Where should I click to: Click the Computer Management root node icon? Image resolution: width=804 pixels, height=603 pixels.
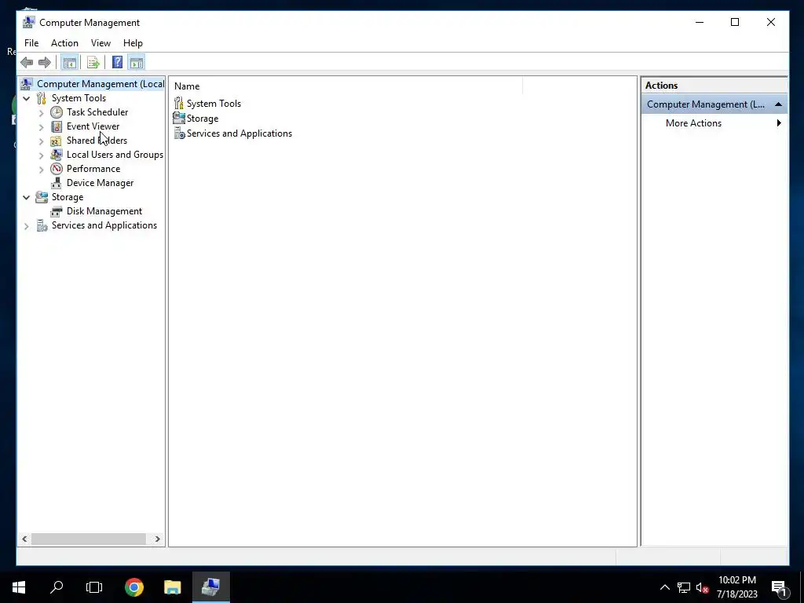pyautogui.click(x=27, y=84)
